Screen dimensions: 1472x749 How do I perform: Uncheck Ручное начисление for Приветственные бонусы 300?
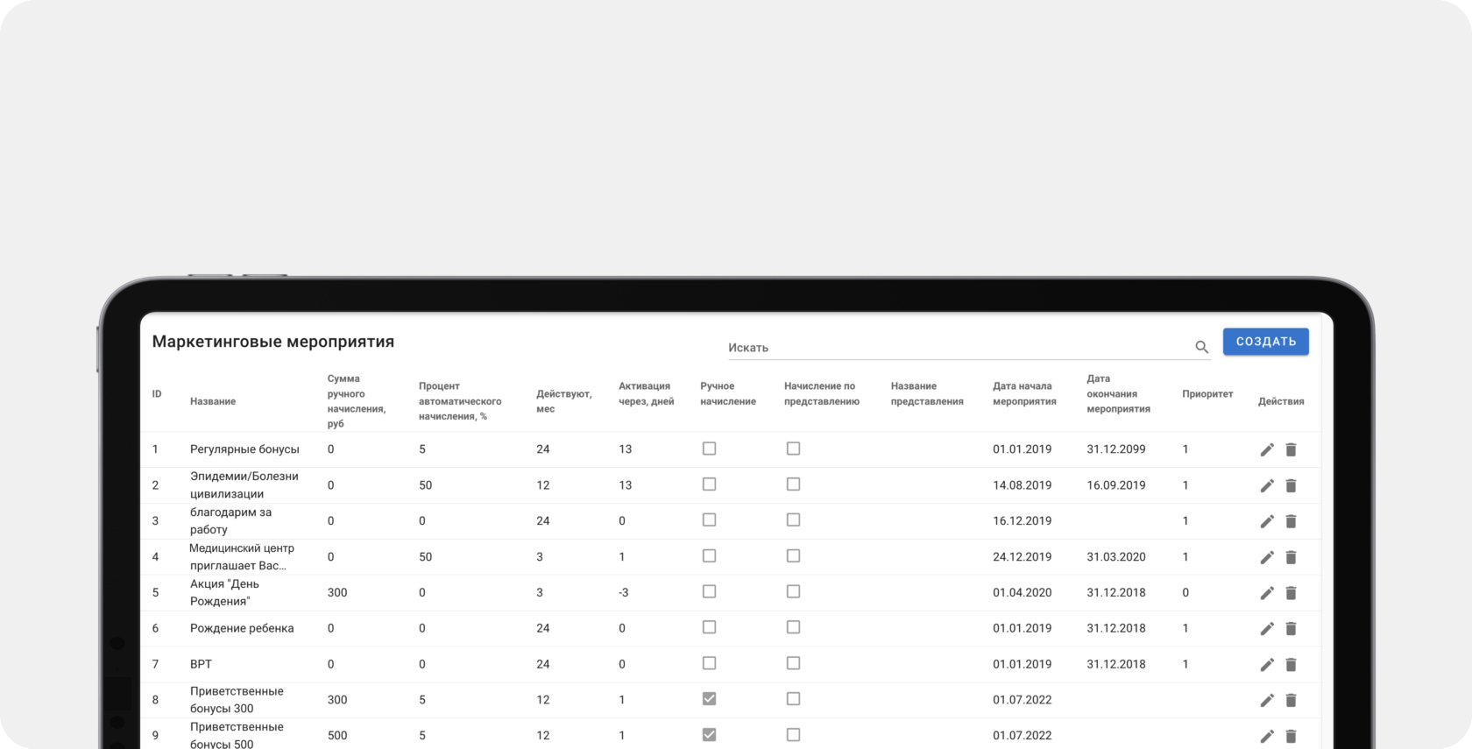pyautogui.click(x=710, y=699)
